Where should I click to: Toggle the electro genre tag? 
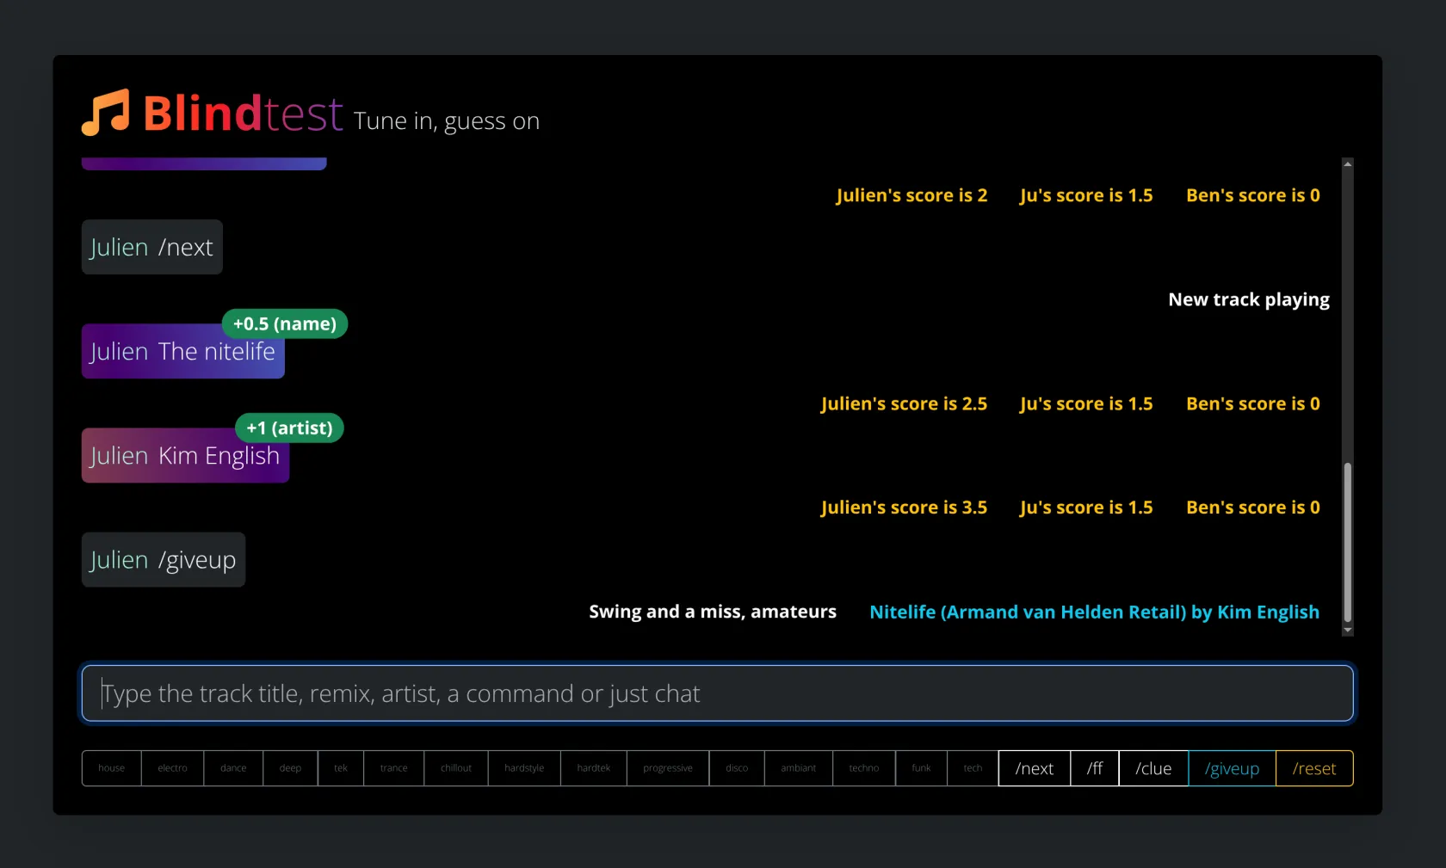point(172,768)
